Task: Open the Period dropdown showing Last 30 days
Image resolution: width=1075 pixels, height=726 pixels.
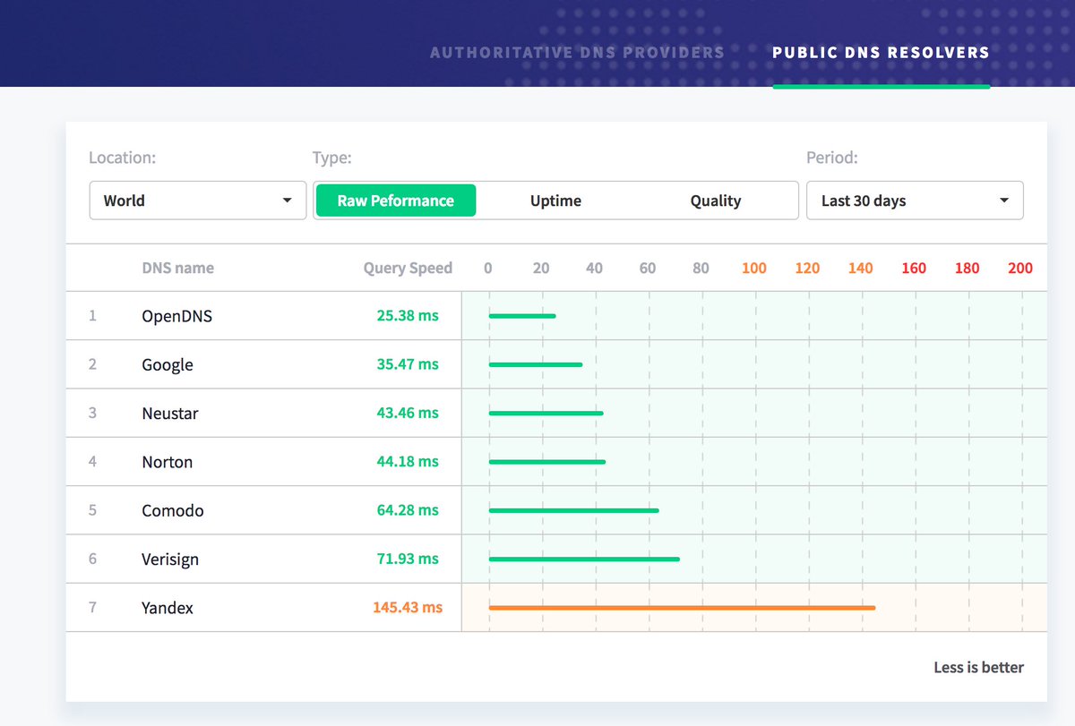Action: coord(915,201)
